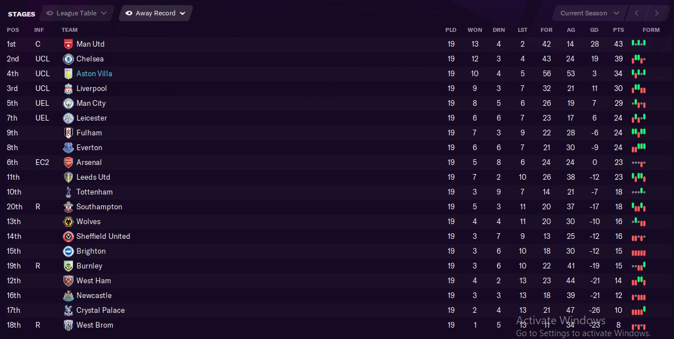Sort table by PTS column header
This screenshot has width=674, height=339.
coord(618,30)
